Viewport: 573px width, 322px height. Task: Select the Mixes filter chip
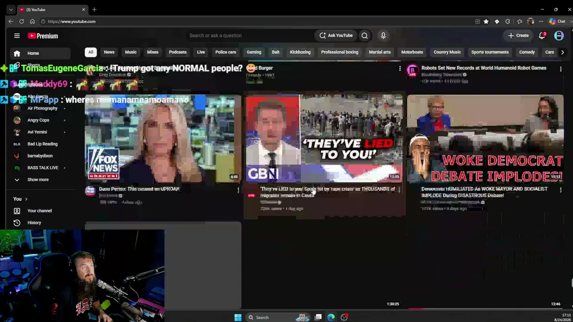click(153, 52)
